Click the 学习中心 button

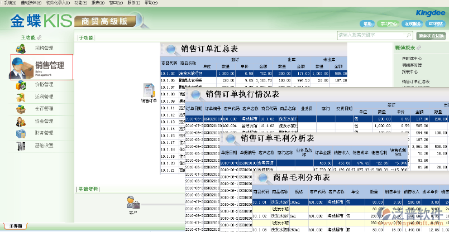coord(389,24)
